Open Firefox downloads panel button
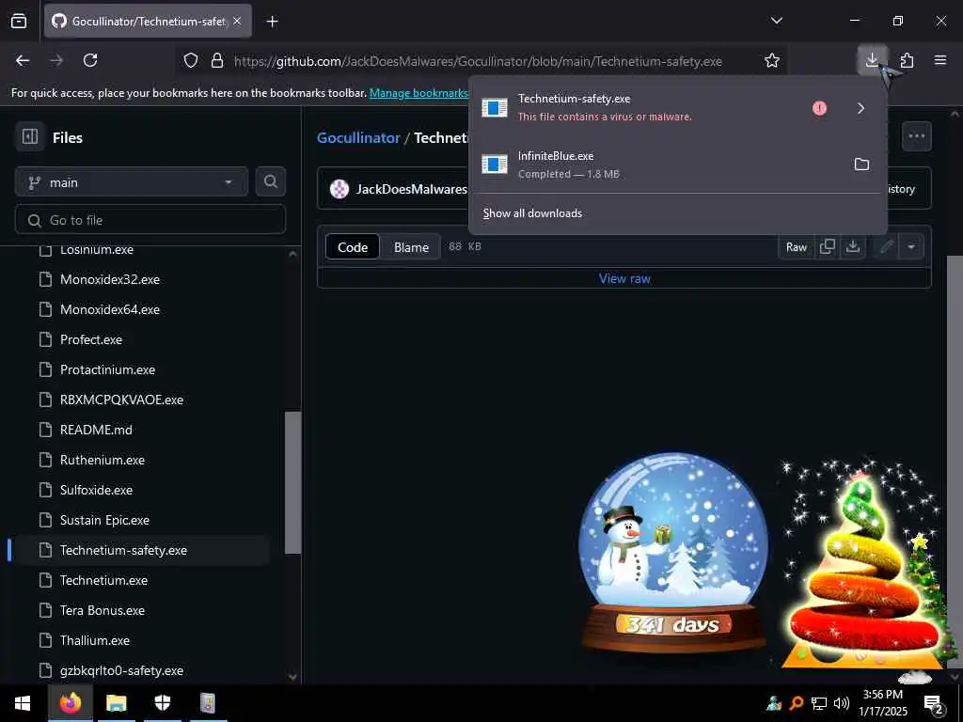Viewport: 963px width, 722px height. [872, 60]
